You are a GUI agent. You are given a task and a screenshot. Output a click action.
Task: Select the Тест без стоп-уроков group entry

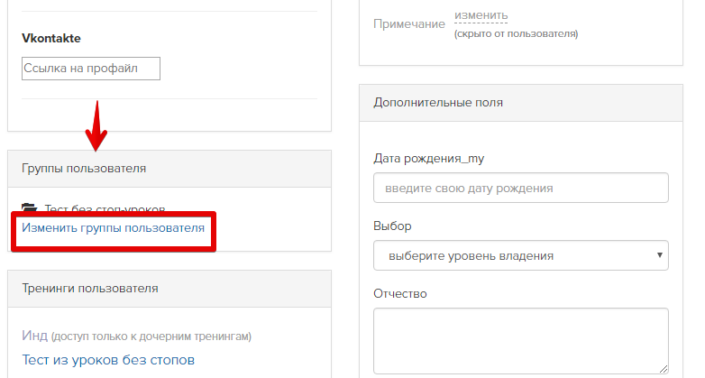pos(105,208)
